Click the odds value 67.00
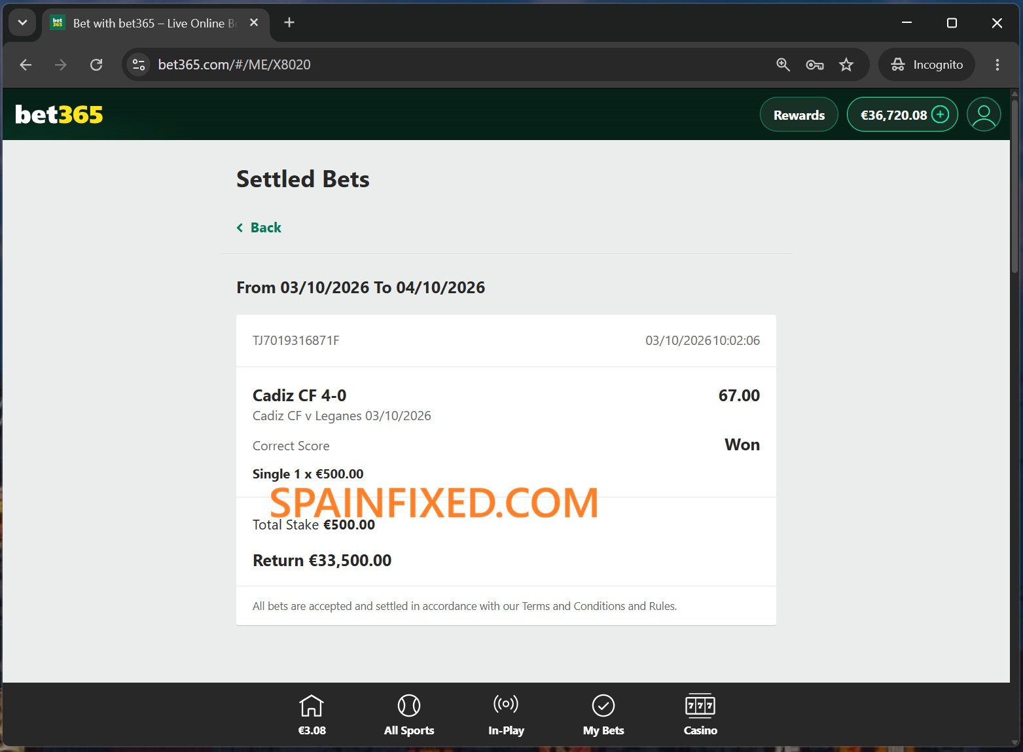Viewport: 1023px width, 752px height. point(739,395)
